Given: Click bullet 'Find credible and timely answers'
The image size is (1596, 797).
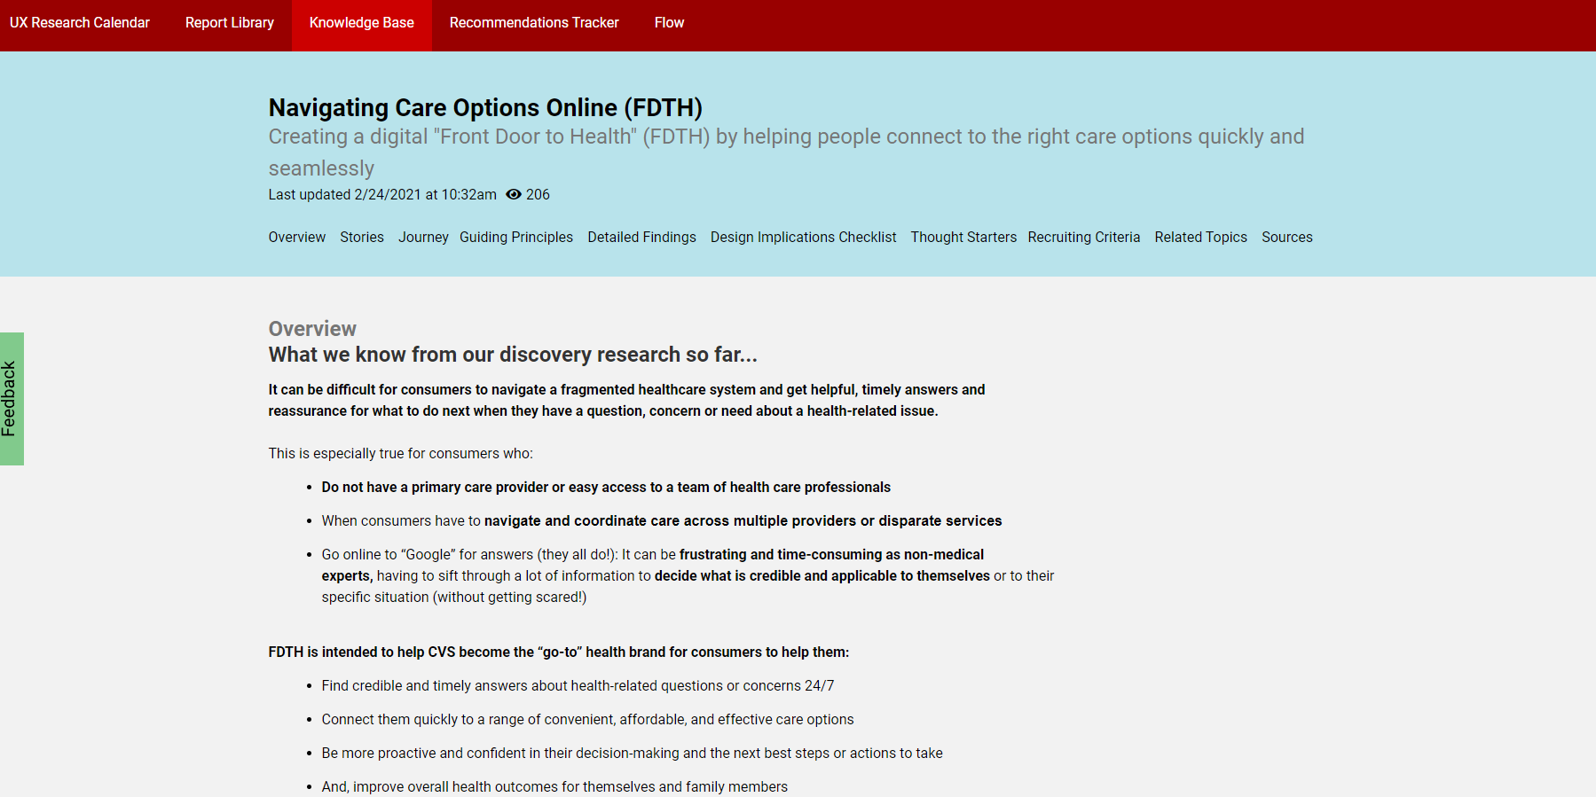Looking at the screenshot, I should [578, 686].
